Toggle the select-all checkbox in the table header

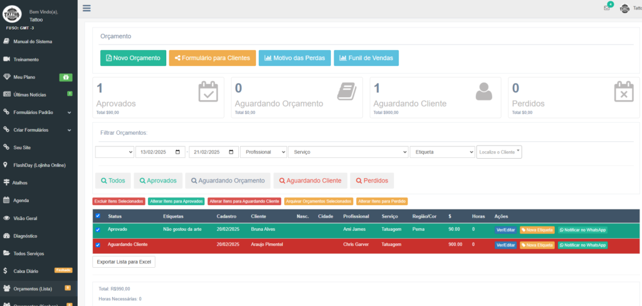[x=97, y=216]
